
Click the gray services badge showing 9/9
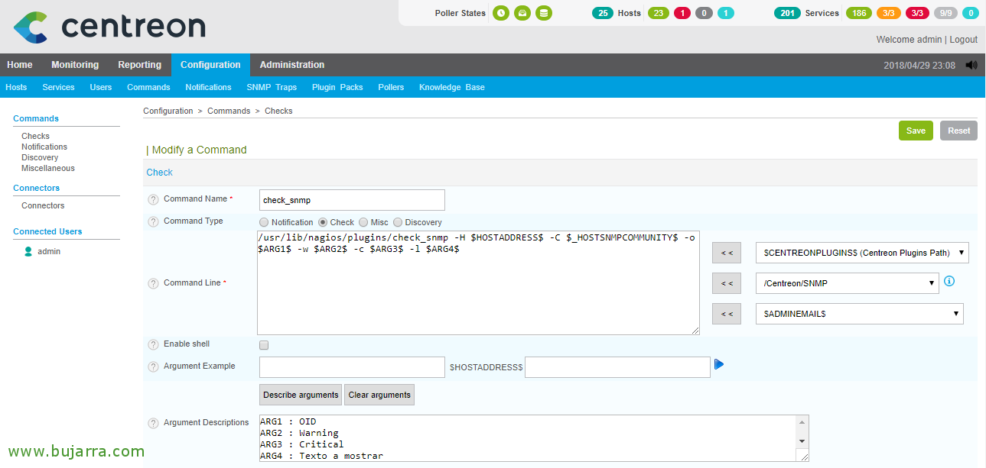point(946,13)
